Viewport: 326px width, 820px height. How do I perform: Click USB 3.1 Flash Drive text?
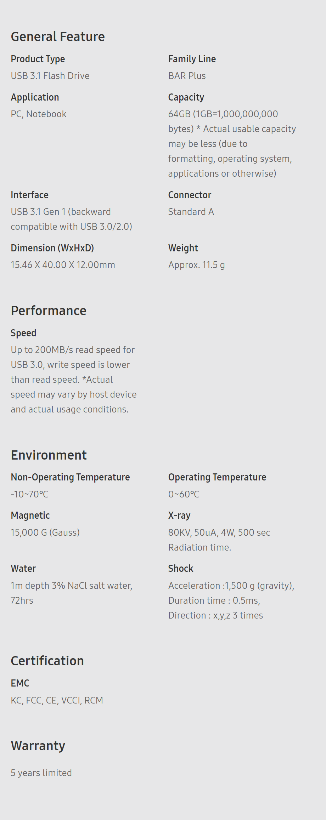click(50, 76)
